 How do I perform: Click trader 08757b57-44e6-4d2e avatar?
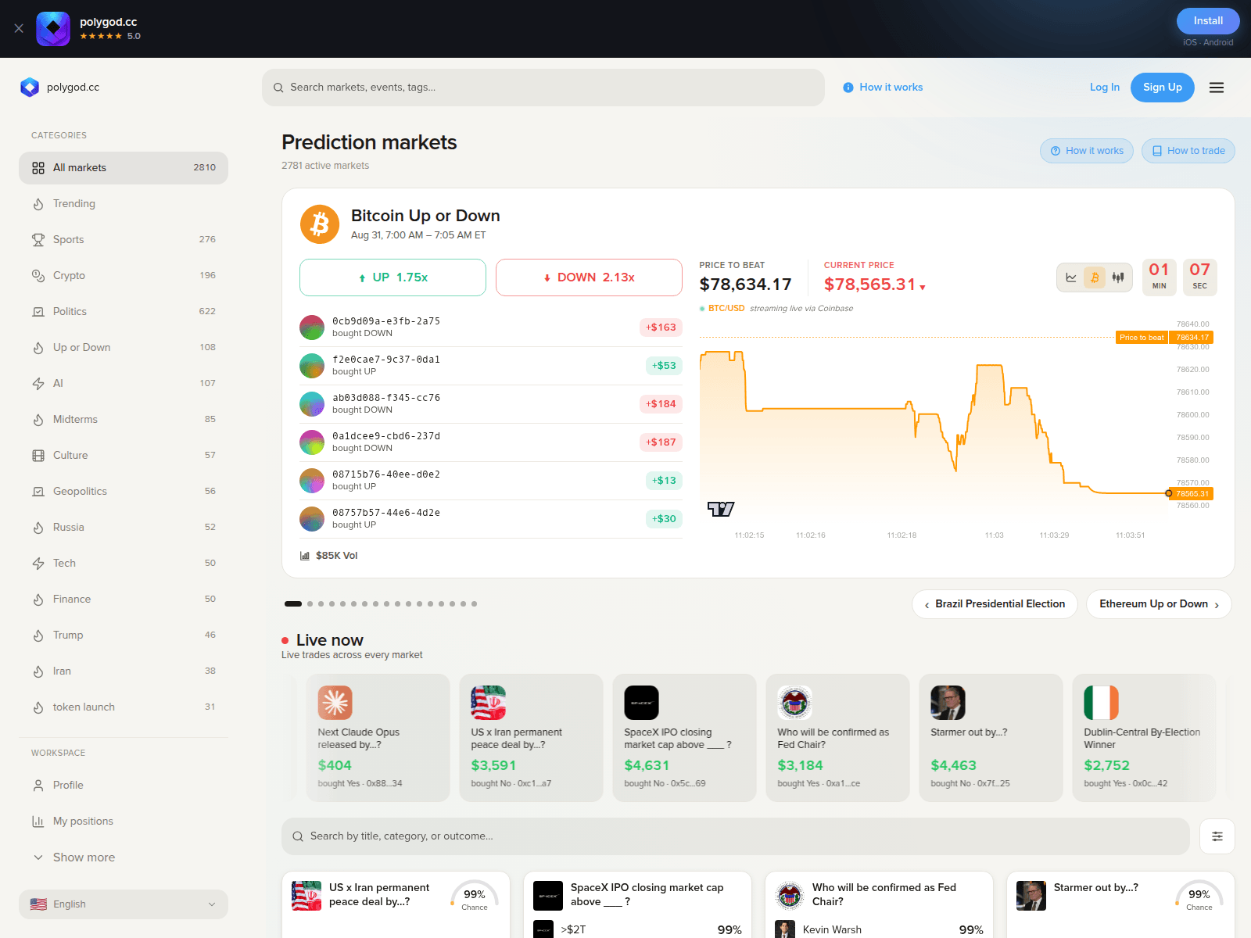tap(312, 519)
